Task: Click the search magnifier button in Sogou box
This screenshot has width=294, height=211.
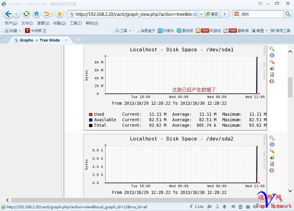Action: pos(288,14)
